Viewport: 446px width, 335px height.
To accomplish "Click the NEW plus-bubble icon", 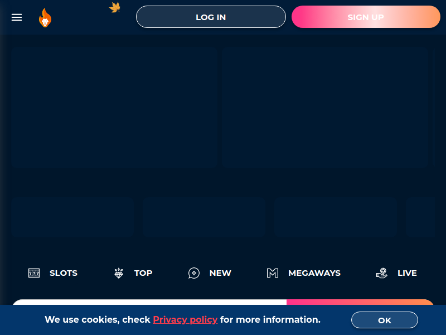I will [x=193, y=273].
